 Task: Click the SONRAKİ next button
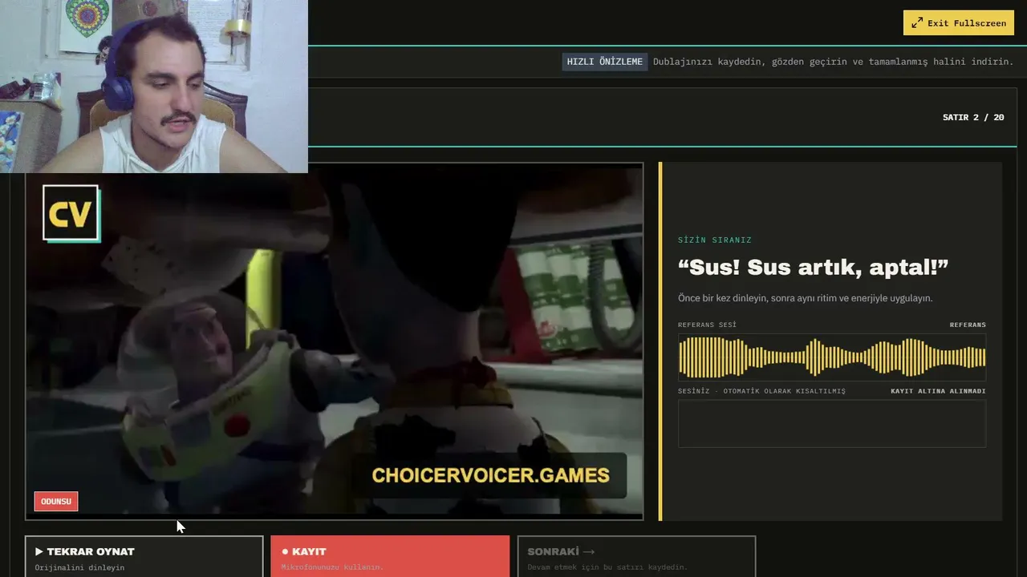(x=636, y=556)
